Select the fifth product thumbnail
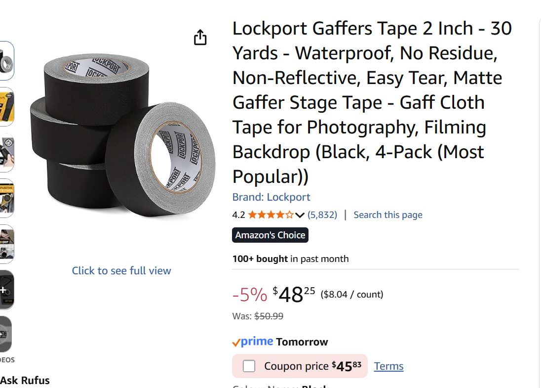This screenshot has width=541, height=388. pyautogui.click(x=6, y=244)
